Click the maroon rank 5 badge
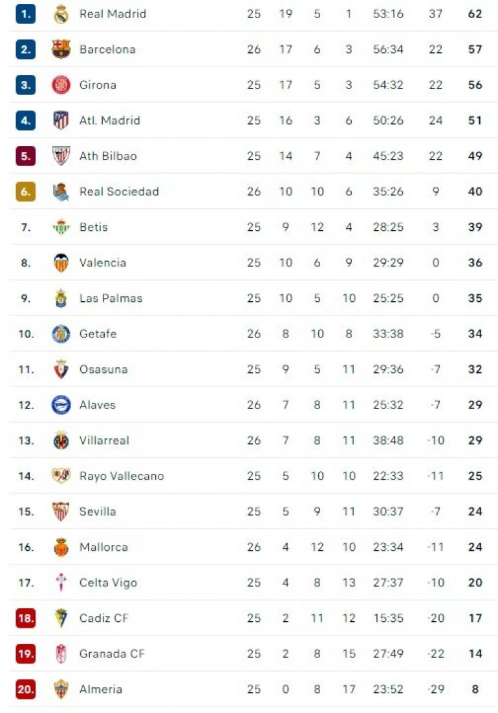498x713 pixels. [x=25, y=156]
